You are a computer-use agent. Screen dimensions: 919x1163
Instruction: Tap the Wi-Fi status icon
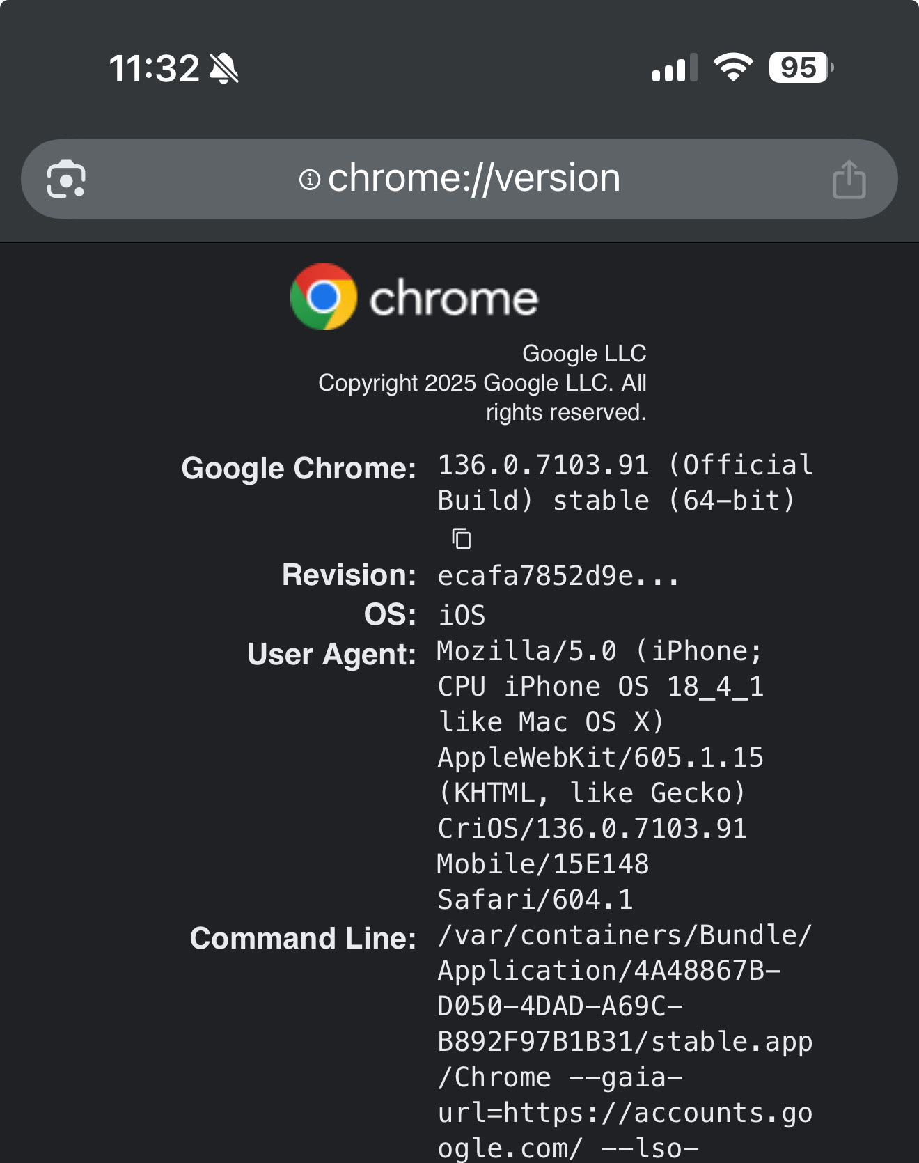pos(733,68)
